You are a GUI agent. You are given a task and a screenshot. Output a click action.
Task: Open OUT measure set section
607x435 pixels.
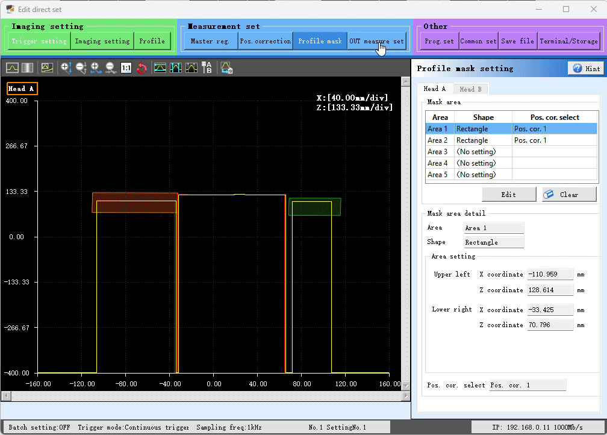click(377, 41)
